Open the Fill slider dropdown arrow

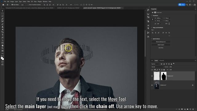173,70
